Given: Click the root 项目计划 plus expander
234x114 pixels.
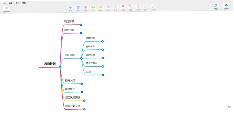Looking at the screenshot, I should pyautogui.click(x=60, y=67).
